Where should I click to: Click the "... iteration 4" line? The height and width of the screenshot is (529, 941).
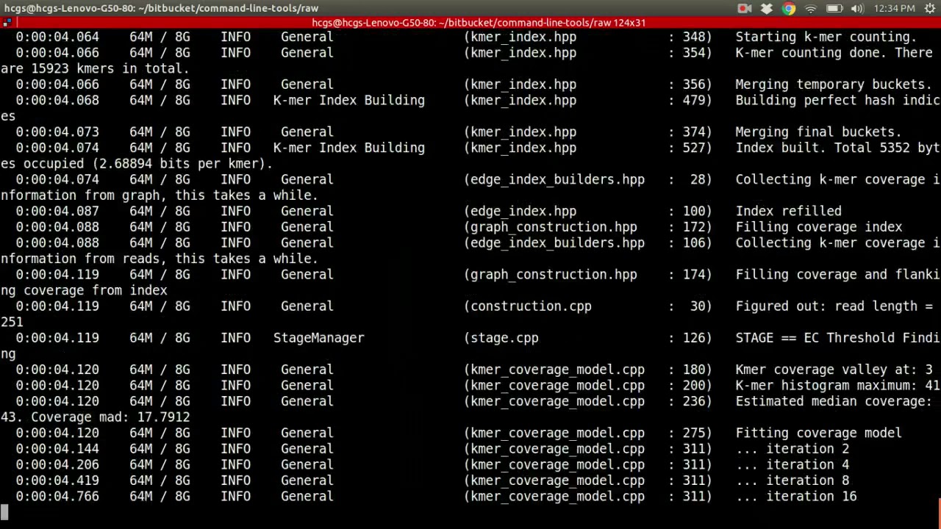pyautogui.click(x=792, y=465)
